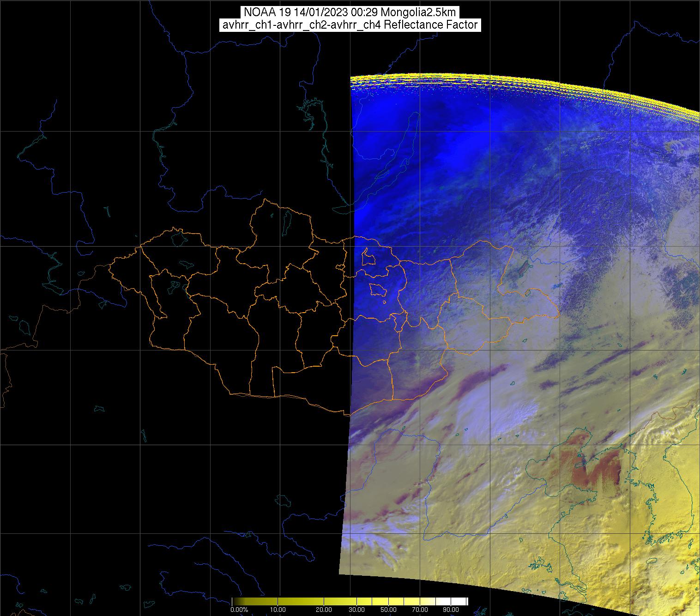The height and width of the screenshot is (616, 700).
Task: Click the "20.00" colorbar label
Action: [x=324, y=610]
